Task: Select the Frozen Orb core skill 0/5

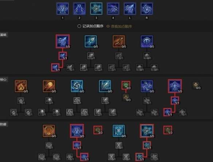Action: [x=77, y=86]
